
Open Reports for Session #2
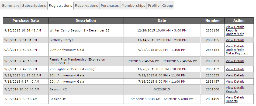(x=231, y=91)
